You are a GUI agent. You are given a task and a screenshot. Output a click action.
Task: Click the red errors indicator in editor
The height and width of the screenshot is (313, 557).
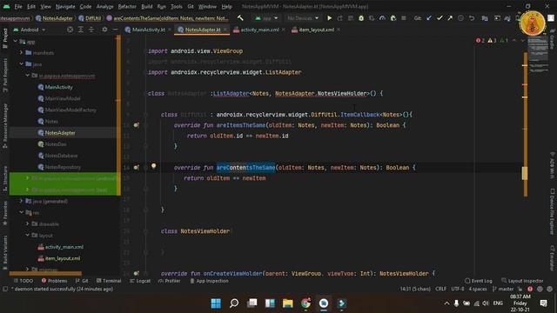pyautogui.click(x=480, y=41)
